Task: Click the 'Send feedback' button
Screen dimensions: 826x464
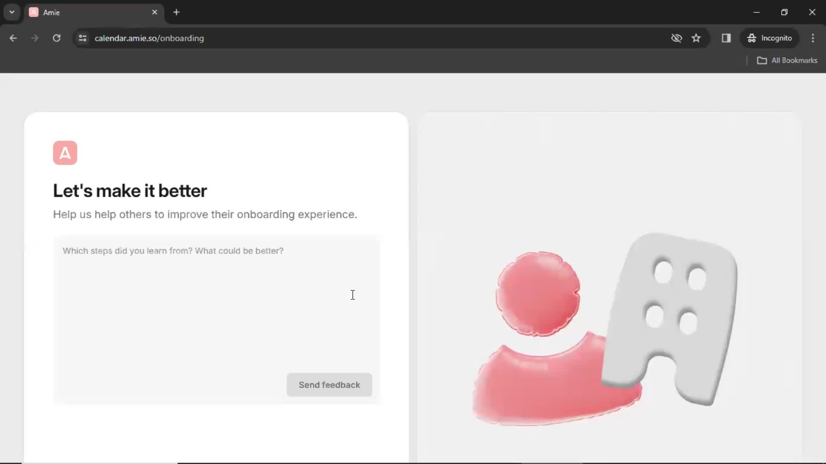Action: point(330,385)
